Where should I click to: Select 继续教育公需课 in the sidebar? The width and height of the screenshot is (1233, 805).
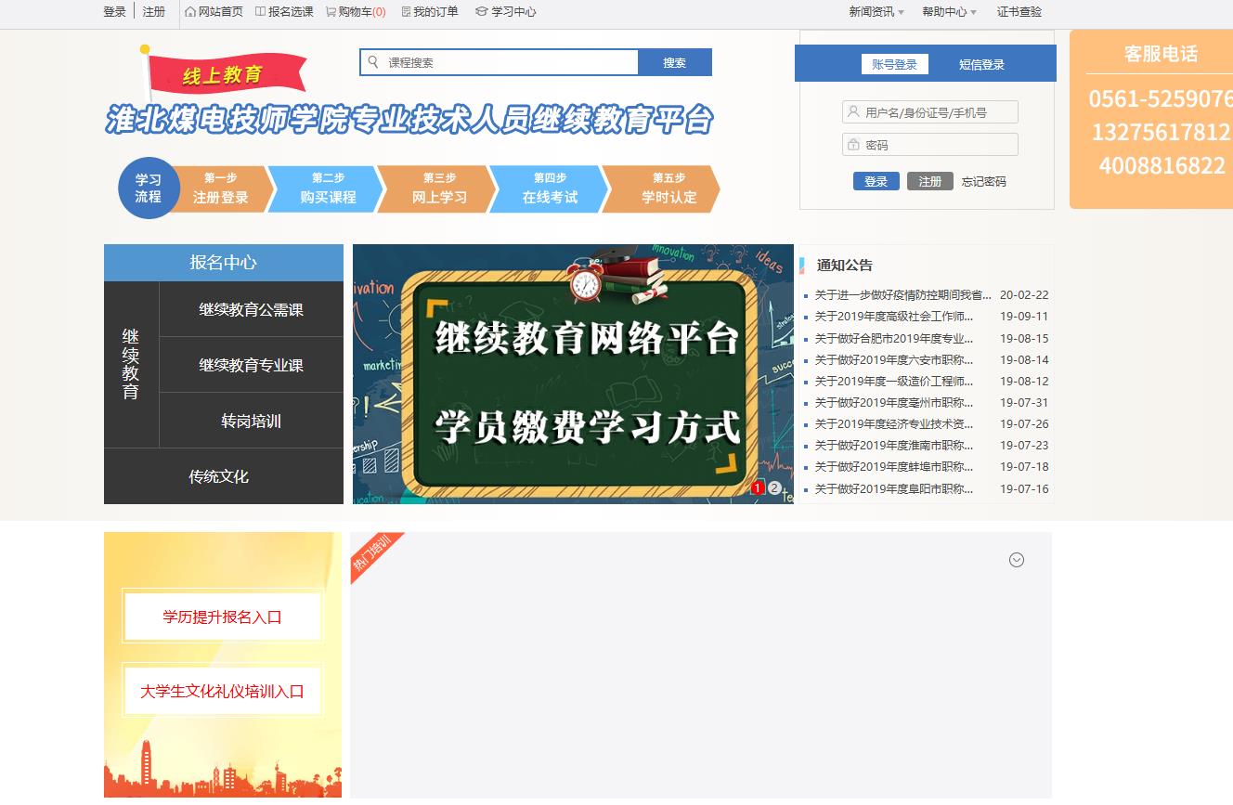pos(252,309)
